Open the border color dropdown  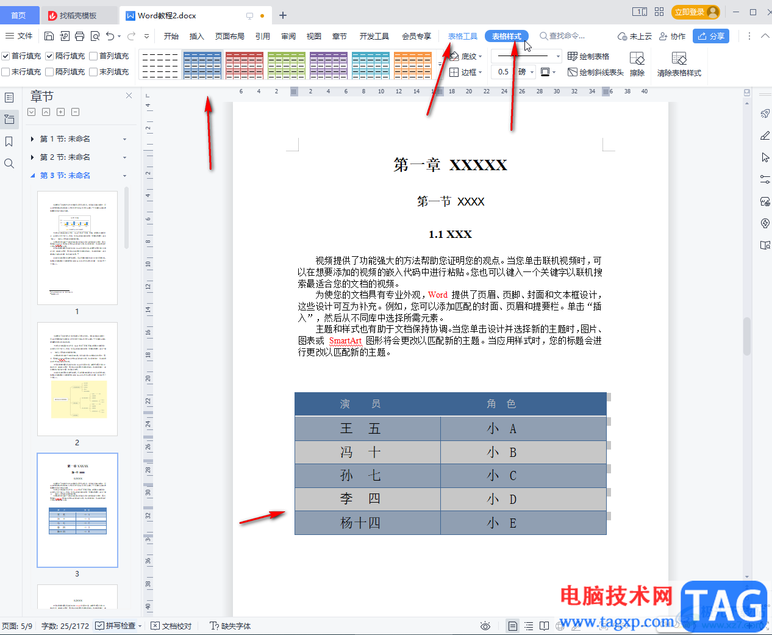(x=553, y=72)
